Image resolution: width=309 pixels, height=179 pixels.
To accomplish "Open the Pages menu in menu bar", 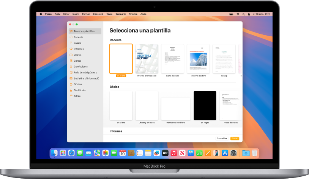I will 48,14.
